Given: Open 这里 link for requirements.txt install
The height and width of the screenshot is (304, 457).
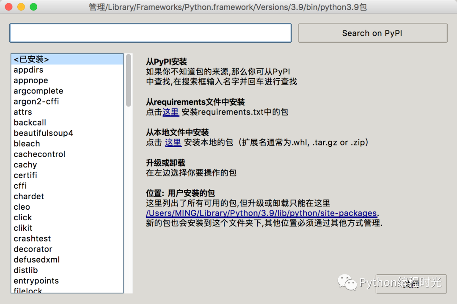Looking at the screenshot, I should pos(171,112).
